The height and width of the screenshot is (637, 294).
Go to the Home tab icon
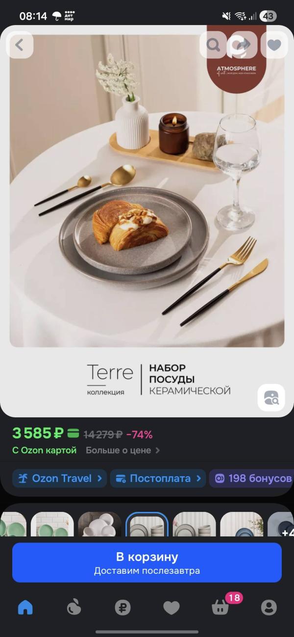pyautogui.click(x=25, y=608)
